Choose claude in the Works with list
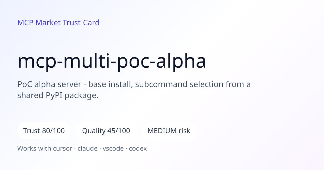The height and width of the screenshot is (170, 324). click(87, 148)
